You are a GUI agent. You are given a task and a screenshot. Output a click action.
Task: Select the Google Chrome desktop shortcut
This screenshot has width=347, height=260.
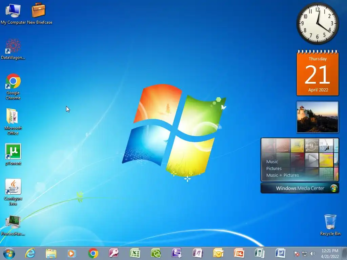[x=13, y=86]
